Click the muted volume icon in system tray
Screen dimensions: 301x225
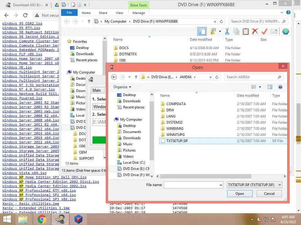tap(259, 220)
